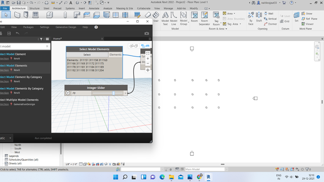Select the Model Line tool
Viewport: 324px width, 182px height.
click(x=174, y=19)
